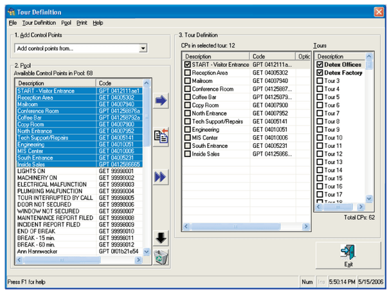The width and height of the screenshot is (391, 294).
Task: Click Tour 17 label in Tours list
Action: [x=333, y=194]
